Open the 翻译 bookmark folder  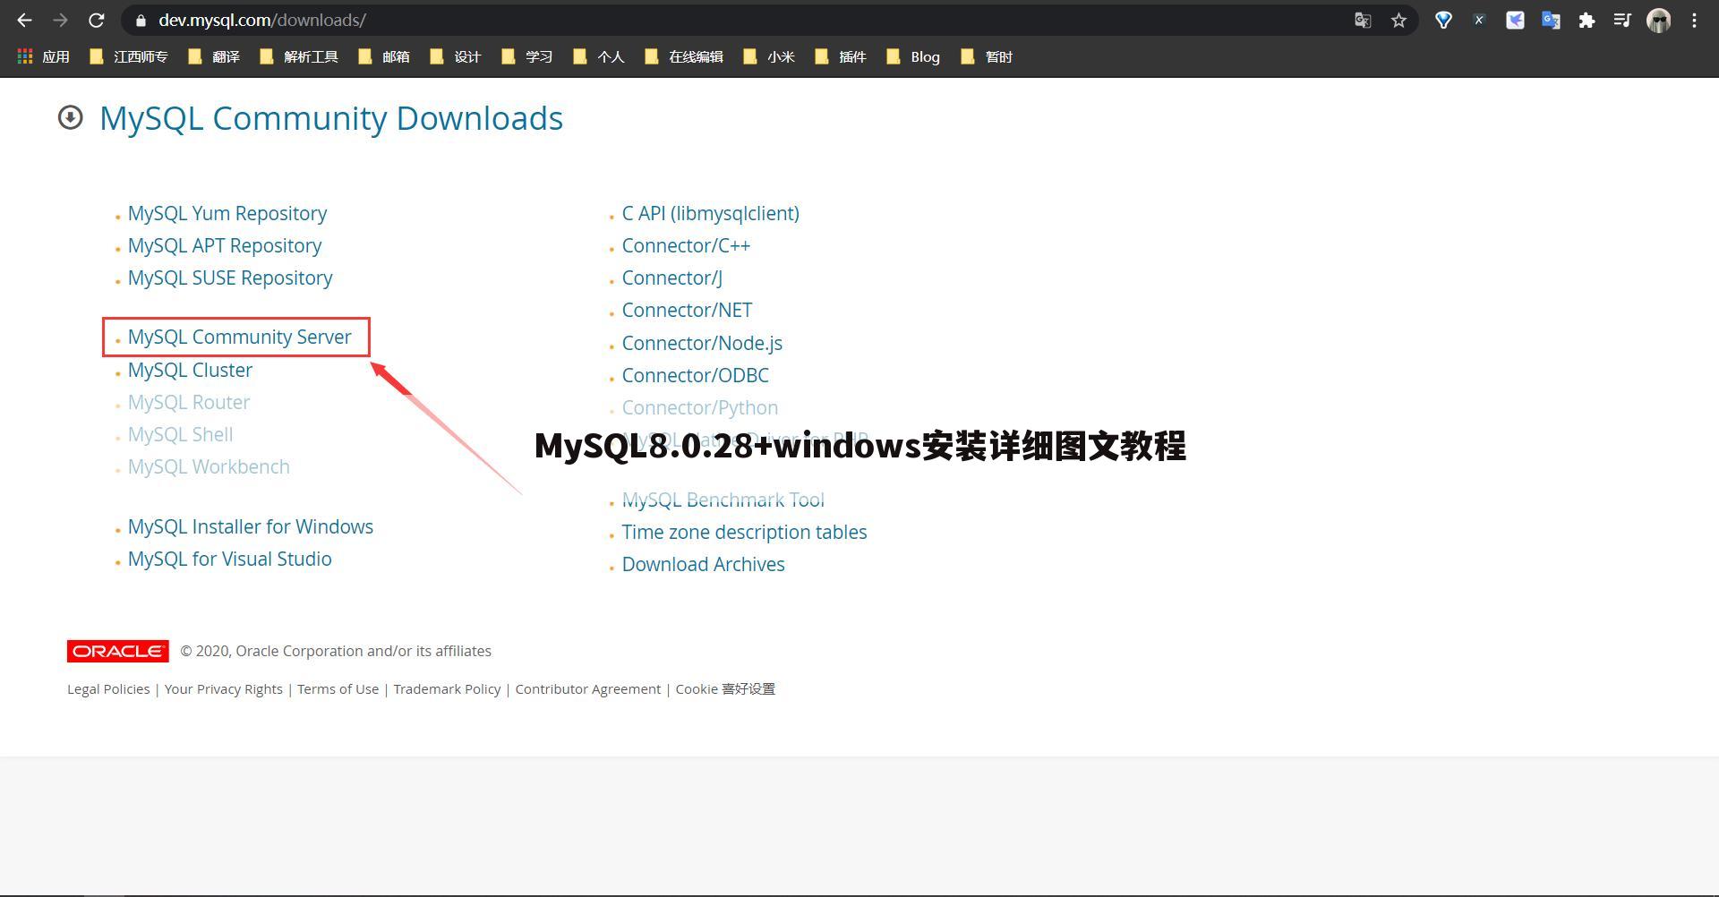214,56
